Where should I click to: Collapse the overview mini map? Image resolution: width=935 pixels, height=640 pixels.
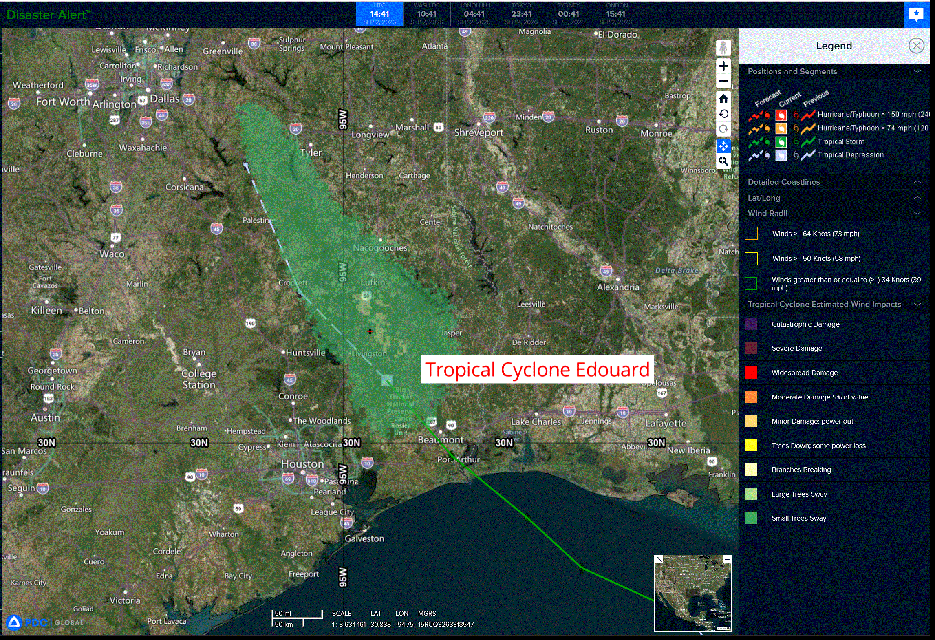coord(727,559)
